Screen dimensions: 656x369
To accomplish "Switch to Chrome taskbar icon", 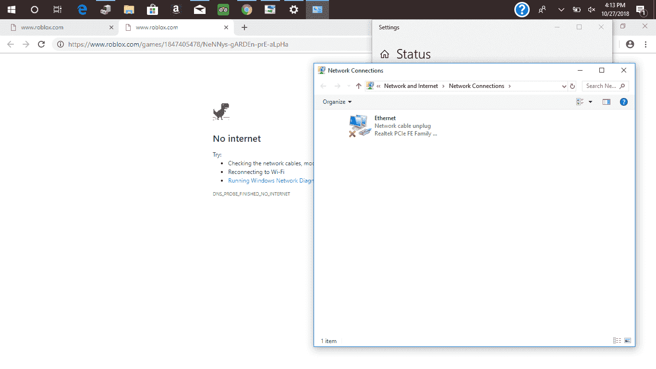I will click(x=247, y=9).
